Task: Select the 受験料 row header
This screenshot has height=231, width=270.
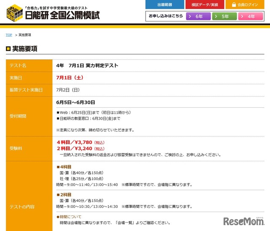Action: coord(29,149)
